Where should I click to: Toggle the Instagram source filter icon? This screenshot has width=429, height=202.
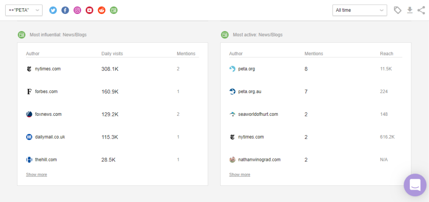78,10
